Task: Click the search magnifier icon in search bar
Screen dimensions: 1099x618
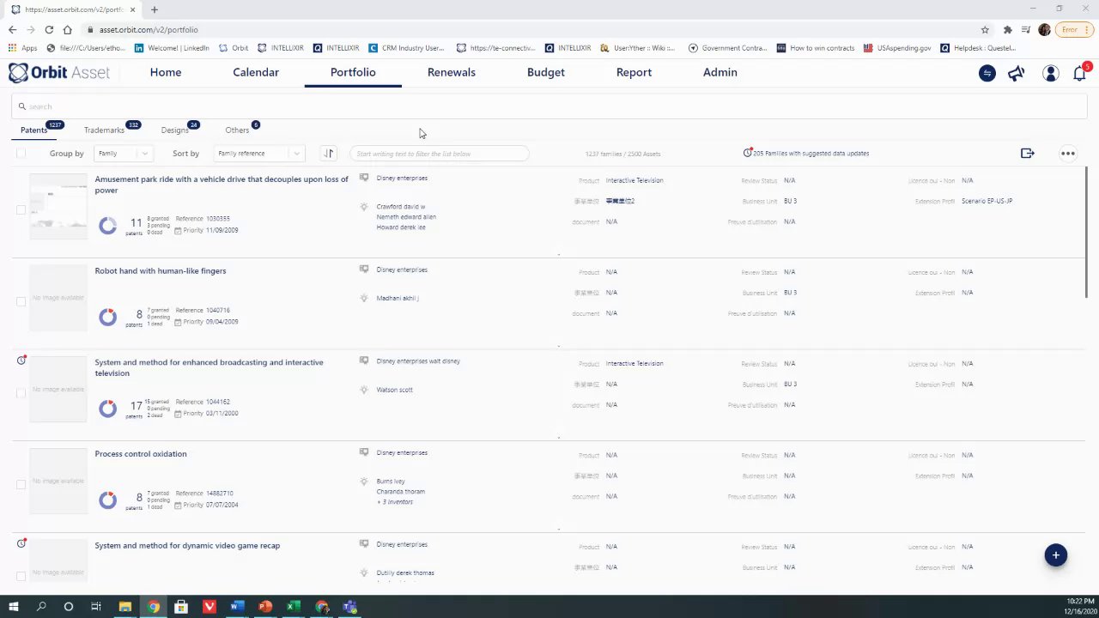Action: (22, 106)
